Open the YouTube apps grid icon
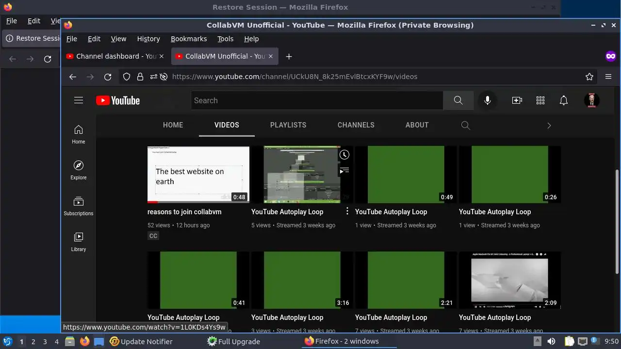The height and width of the screenshot is (349, 621). tap(540, 100)
